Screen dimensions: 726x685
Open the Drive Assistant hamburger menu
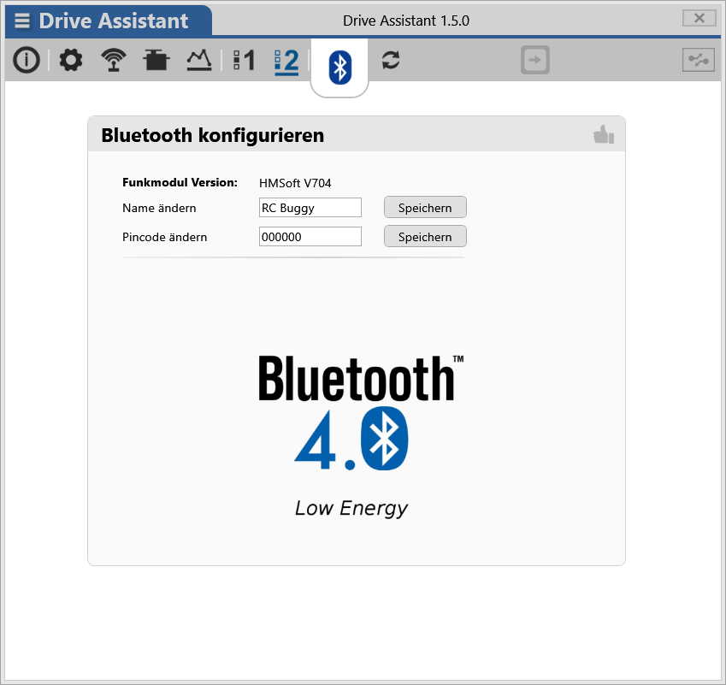tap(21, 21)
